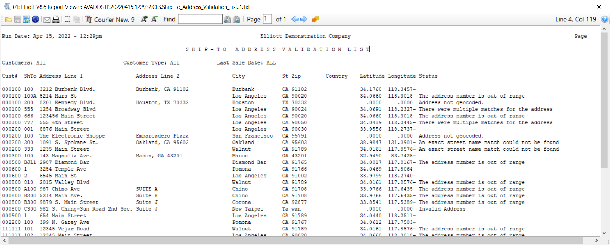Click the '987 Chino Ave' address text
Image resolution: width=610 pixels, height=245 pixels.
[x=60, y=189]
